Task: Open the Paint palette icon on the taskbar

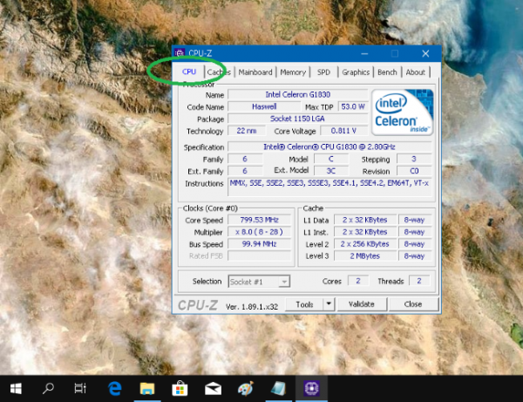Action: [x=246, y=388]
